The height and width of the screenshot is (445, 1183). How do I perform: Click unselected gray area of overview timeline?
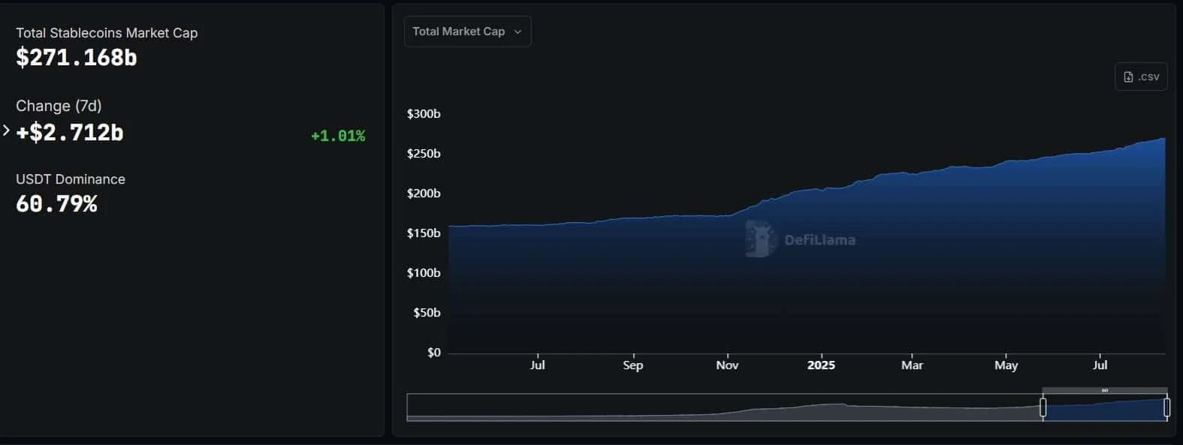click(724, 407)
